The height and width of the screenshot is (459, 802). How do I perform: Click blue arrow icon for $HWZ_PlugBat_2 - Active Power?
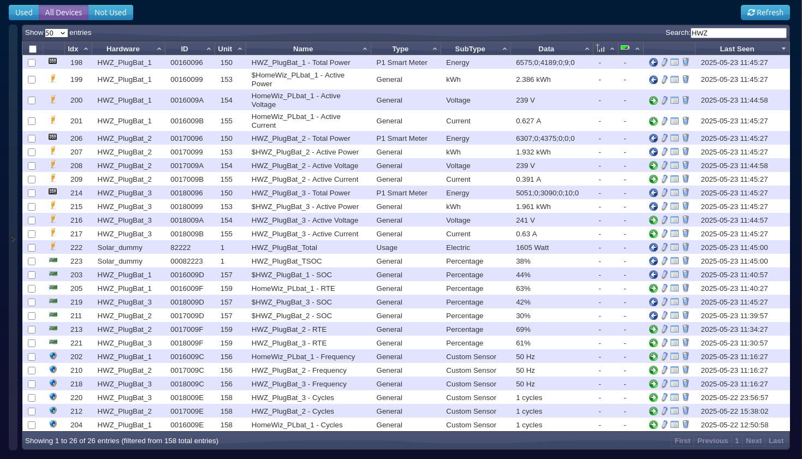(653, 152)
